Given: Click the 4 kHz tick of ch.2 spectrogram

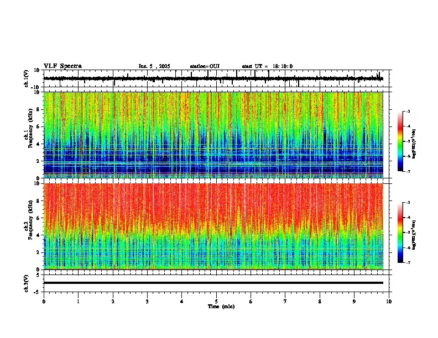Looking at the screenshot, I should (x=38, y=235).
